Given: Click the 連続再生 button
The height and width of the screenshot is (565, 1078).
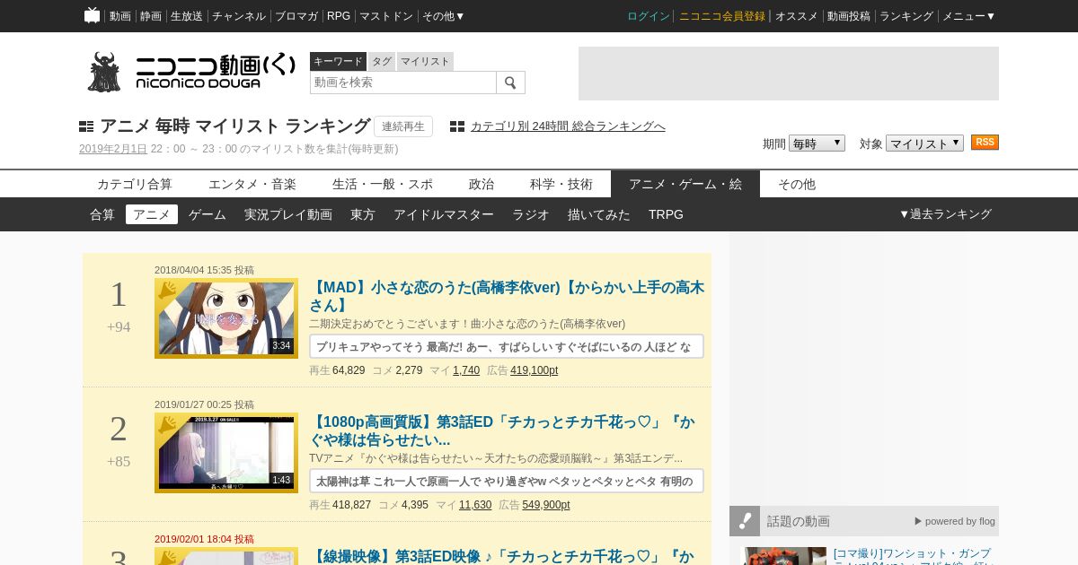Looking at the screenshot, I should tap(403, 126).
